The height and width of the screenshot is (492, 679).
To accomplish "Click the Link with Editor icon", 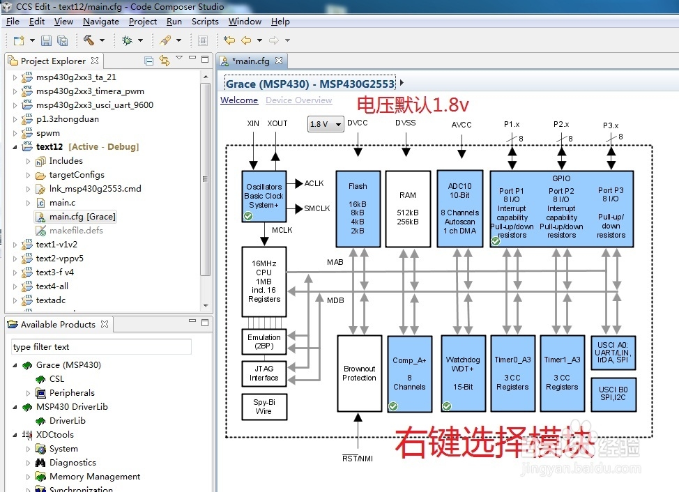I will 165,61.
